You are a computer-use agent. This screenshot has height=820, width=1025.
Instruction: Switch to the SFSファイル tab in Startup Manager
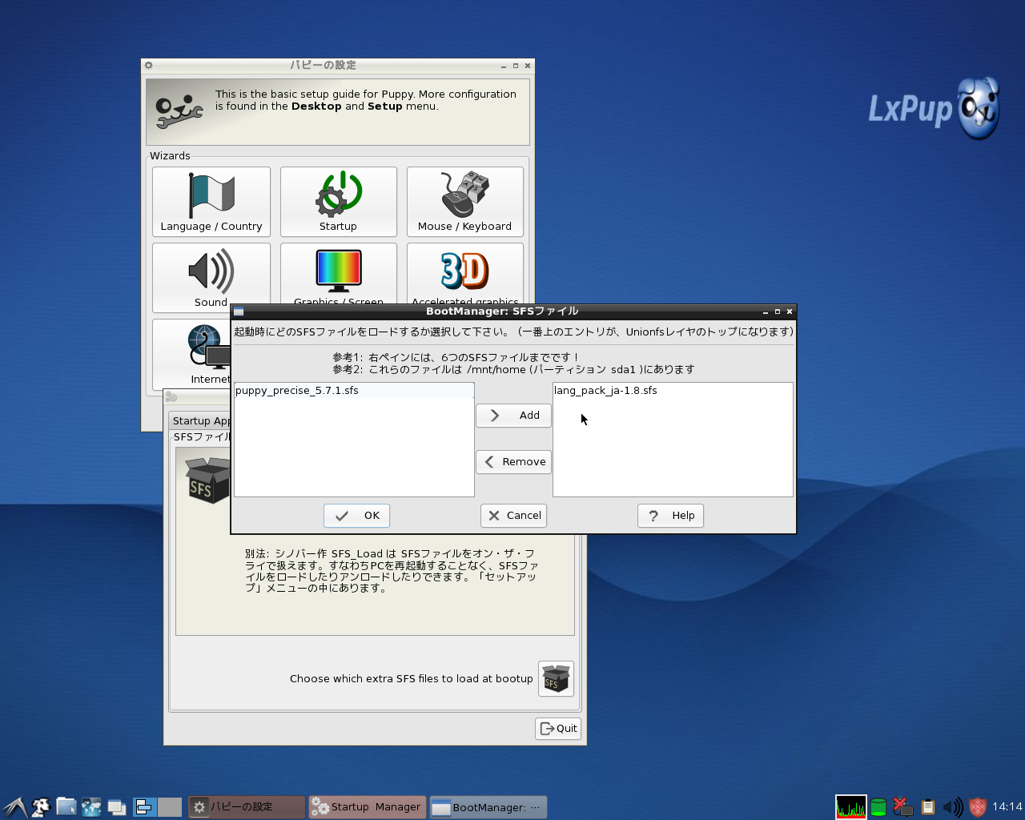(201, 437)
